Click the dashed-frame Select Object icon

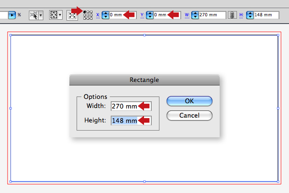tap(53, 15)
